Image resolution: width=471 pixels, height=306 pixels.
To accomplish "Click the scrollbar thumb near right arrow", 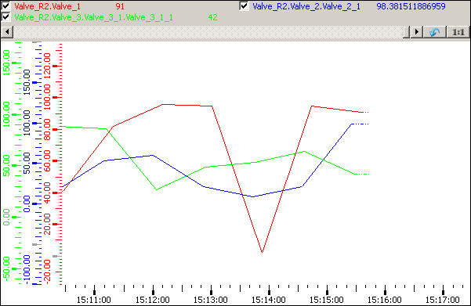I will pyautogui.click(x=407, y=32).
